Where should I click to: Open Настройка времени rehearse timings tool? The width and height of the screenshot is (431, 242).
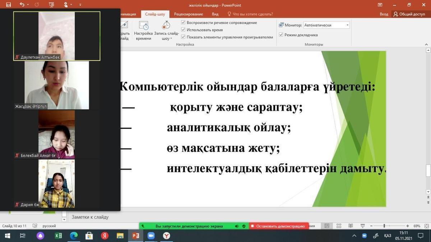(x=144, y=30)
